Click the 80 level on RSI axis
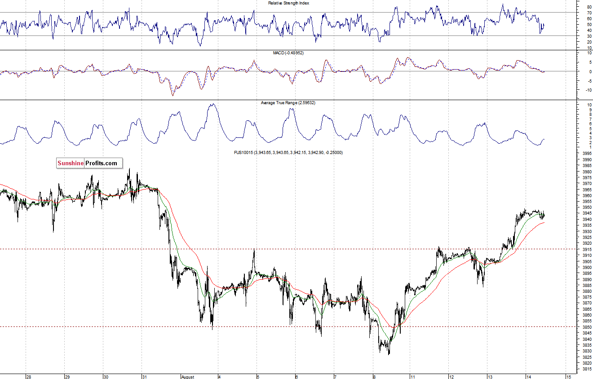The height and width of the screenshot is (379, 593). pos(589,7)
